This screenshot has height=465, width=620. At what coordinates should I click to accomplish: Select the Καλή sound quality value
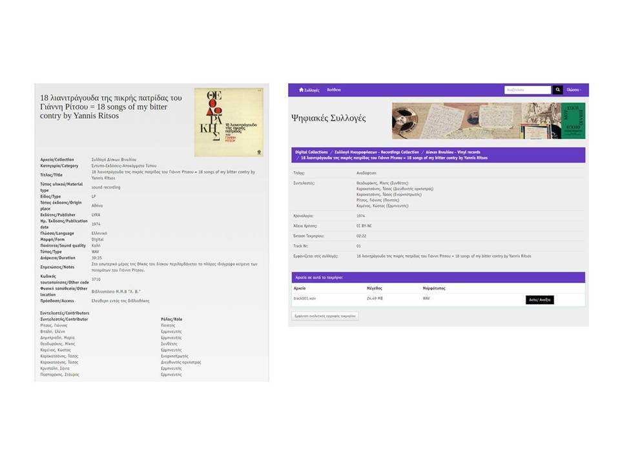pyautogui.click(x=96, y=245)
